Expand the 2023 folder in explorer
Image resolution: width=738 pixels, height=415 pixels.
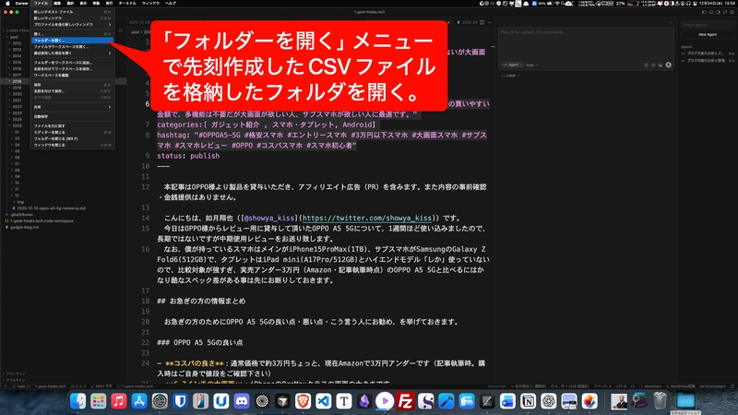[x=17, y=113]
